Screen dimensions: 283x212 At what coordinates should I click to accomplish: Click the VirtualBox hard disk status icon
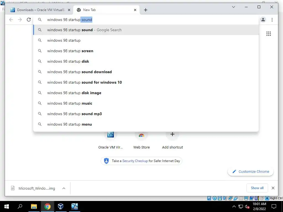click(209, 198)
